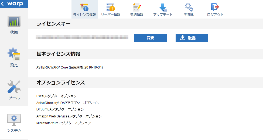Click the blurred license key text
Image resolution: width=263 pixels, height=140 pixels.
coord(82,37)
